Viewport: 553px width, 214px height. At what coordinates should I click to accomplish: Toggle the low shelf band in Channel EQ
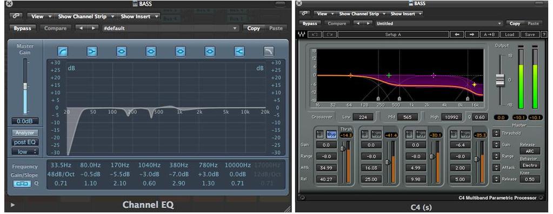(92, 52)
